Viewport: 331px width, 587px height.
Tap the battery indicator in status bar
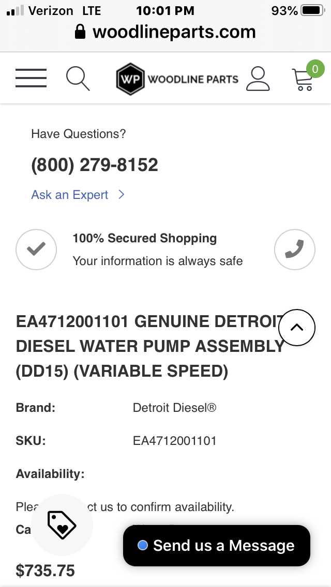[311, 10]
